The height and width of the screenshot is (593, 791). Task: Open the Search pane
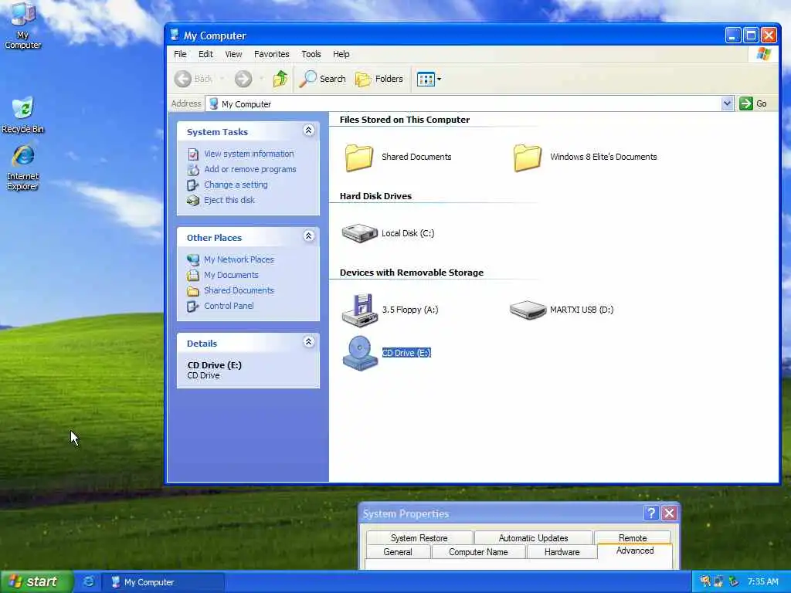(x=323, y=79)
